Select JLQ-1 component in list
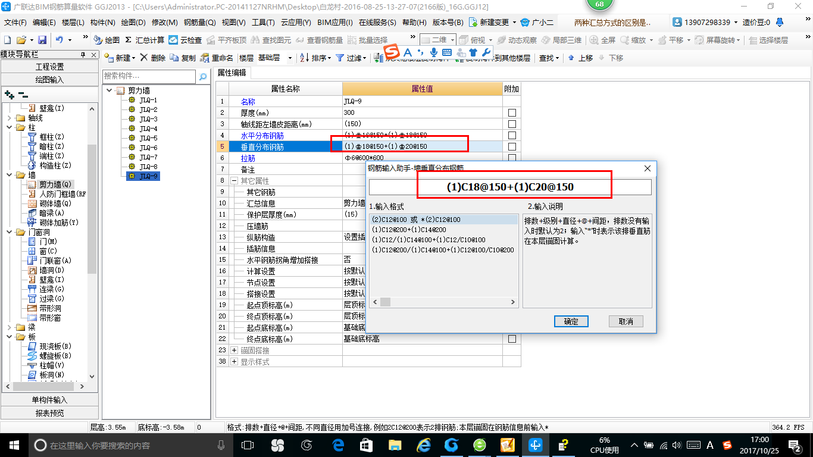 click(143, 100)
